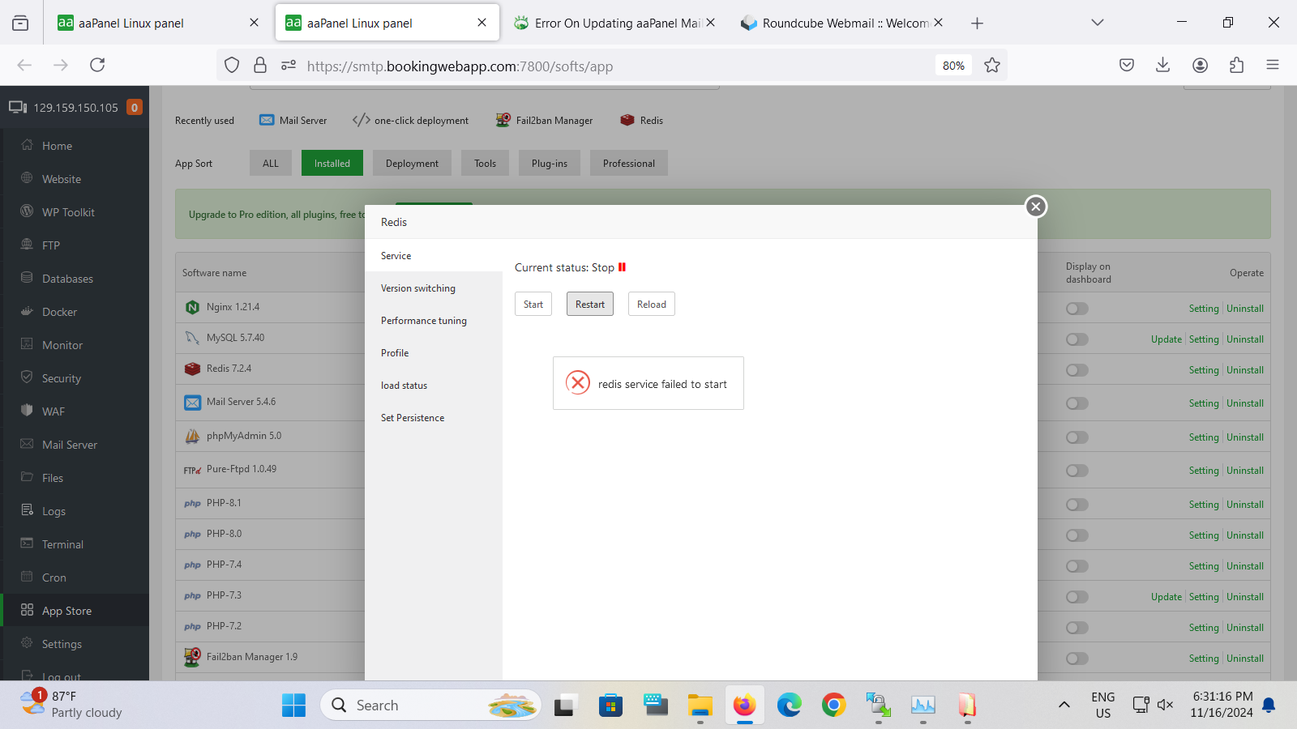
Task: Select the Set Persistence menu item
Action: coord(412,418)
